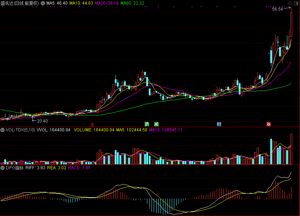Viewport: 300px width, 216px height.
Task: Select the tallest red volume bar at far right
Action: click(x=291, y=149)
